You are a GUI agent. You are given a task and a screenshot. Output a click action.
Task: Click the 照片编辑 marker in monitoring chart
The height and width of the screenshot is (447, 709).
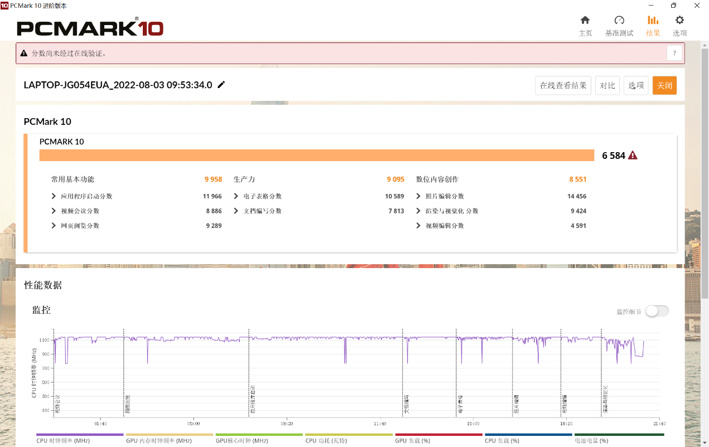point(516,404)
